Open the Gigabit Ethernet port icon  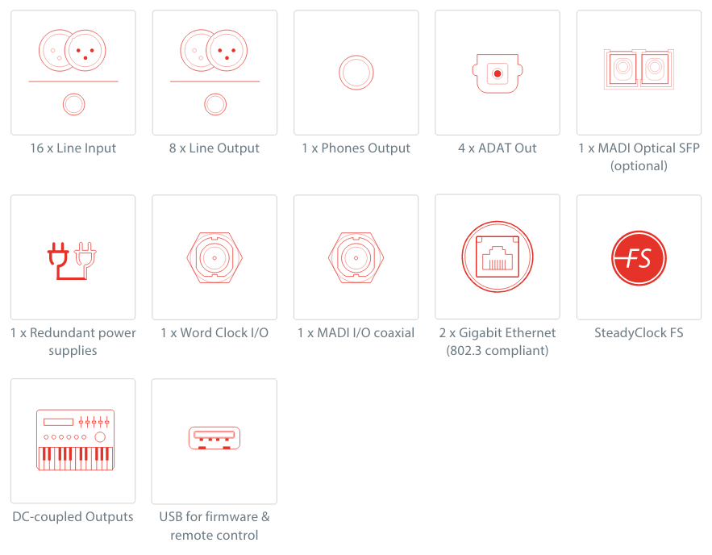point(498,257)
